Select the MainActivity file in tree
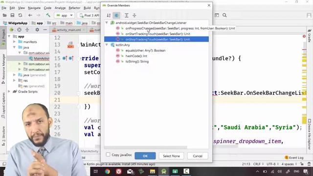The width and height of the screenshot is (313, 176). [x=39, y=59]
